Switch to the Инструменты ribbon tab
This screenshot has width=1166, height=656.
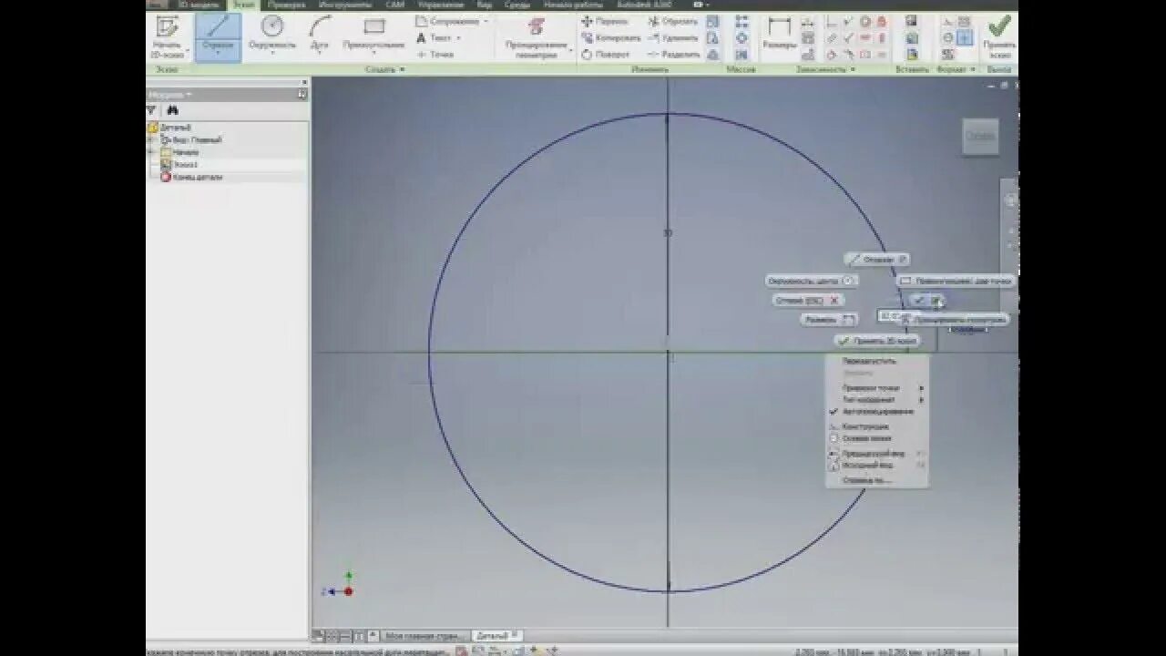coord(345,5)
